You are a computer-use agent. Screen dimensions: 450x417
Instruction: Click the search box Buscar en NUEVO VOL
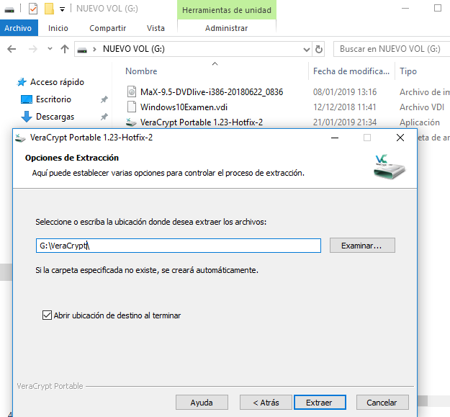coord(392,49)
